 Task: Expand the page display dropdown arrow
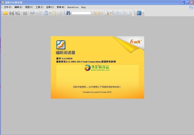click(50, 13)
